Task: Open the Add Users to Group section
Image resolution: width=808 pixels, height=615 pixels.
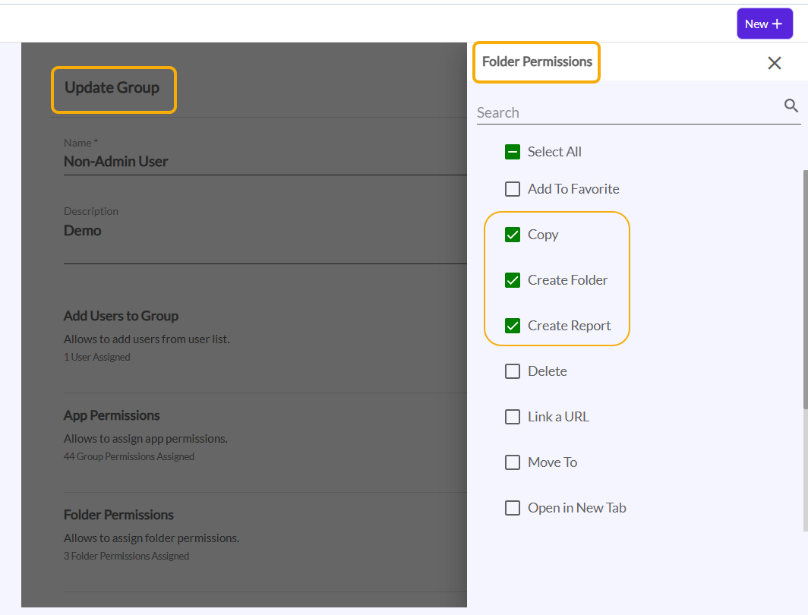Action: point(122,316)
